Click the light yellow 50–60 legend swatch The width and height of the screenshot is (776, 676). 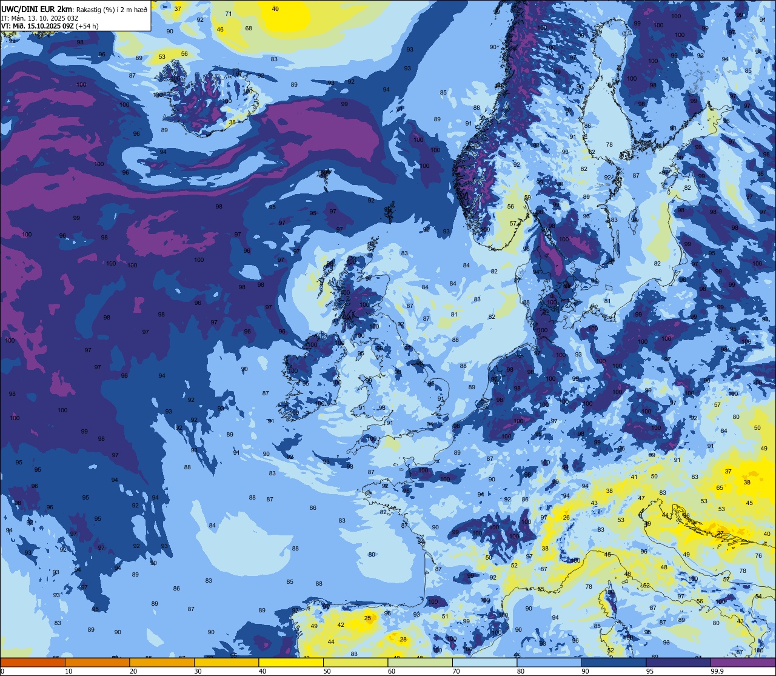pyautogui.click(x=355, y=662)
